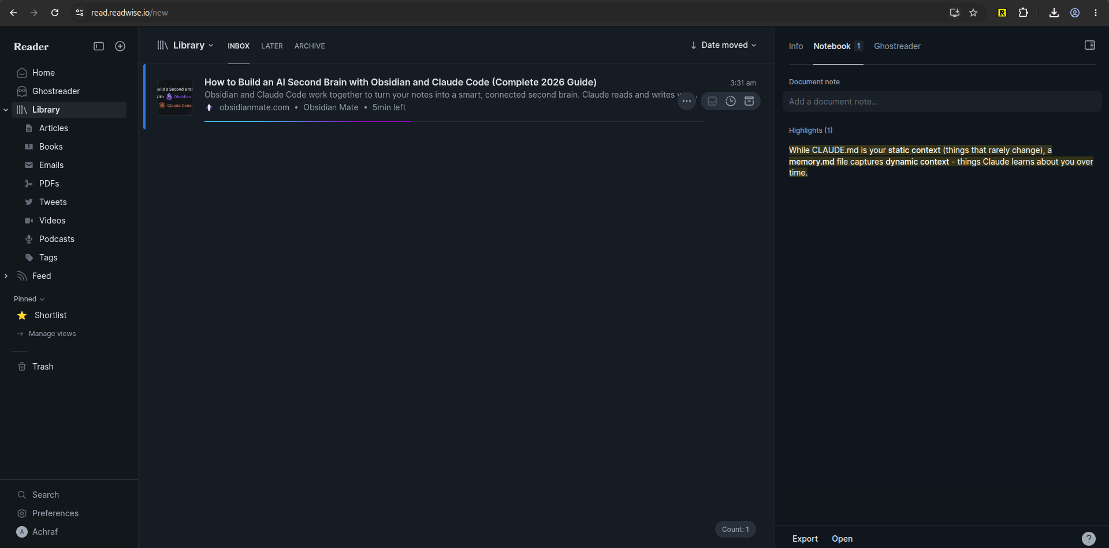The height and width of the screenshot is (548, 1109).
Task: Open the help question mark icon
Action: pos(1089,539)
